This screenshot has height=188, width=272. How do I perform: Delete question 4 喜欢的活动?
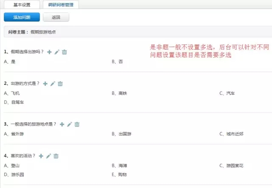tap(56, 156)
